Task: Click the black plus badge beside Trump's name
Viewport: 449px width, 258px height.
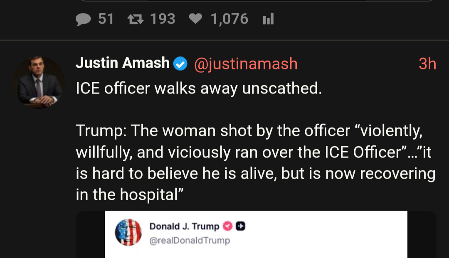Action: (x=240, y=226)
